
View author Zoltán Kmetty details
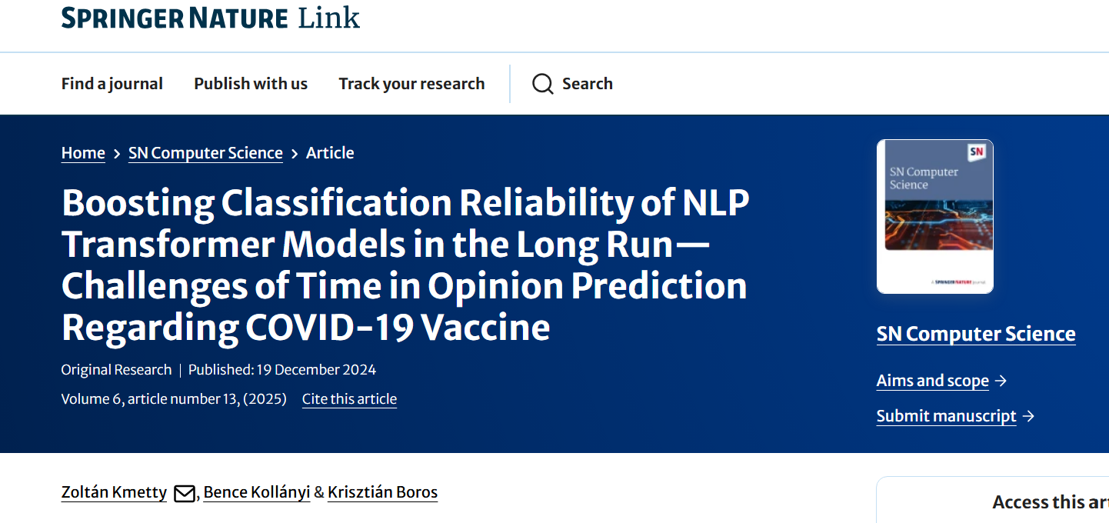114,492
